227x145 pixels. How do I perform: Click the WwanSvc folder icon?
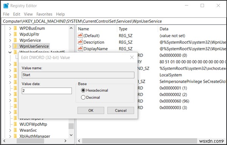click(x=16, y=130)
